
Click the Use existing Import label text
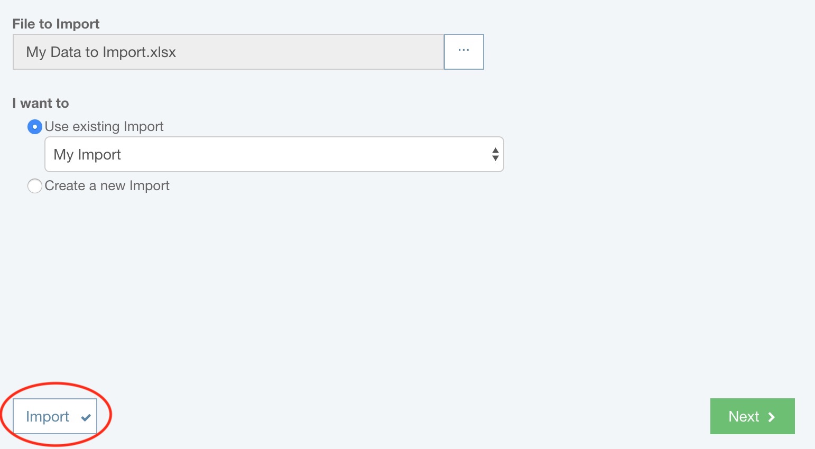click(104, 126)
